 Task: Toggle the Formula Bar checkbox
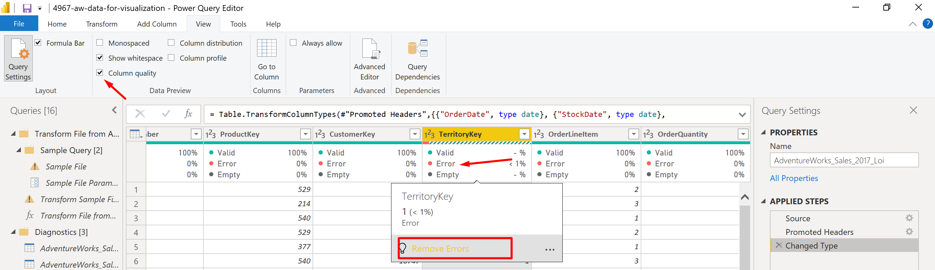38,43
